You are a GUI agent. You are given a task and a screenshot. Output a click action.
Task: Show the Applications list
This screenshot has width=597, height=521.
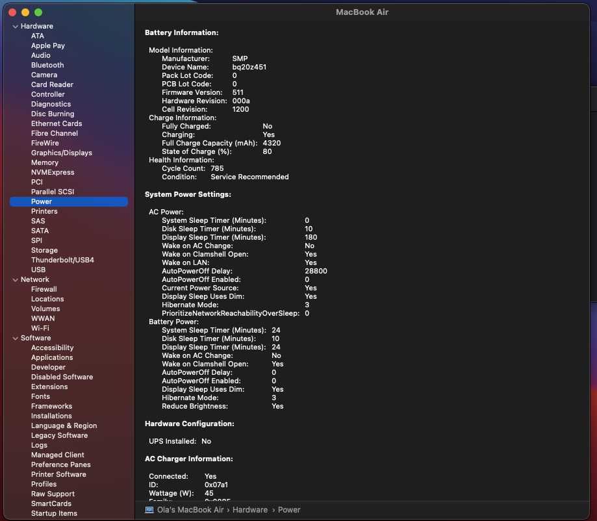[52, 357]
